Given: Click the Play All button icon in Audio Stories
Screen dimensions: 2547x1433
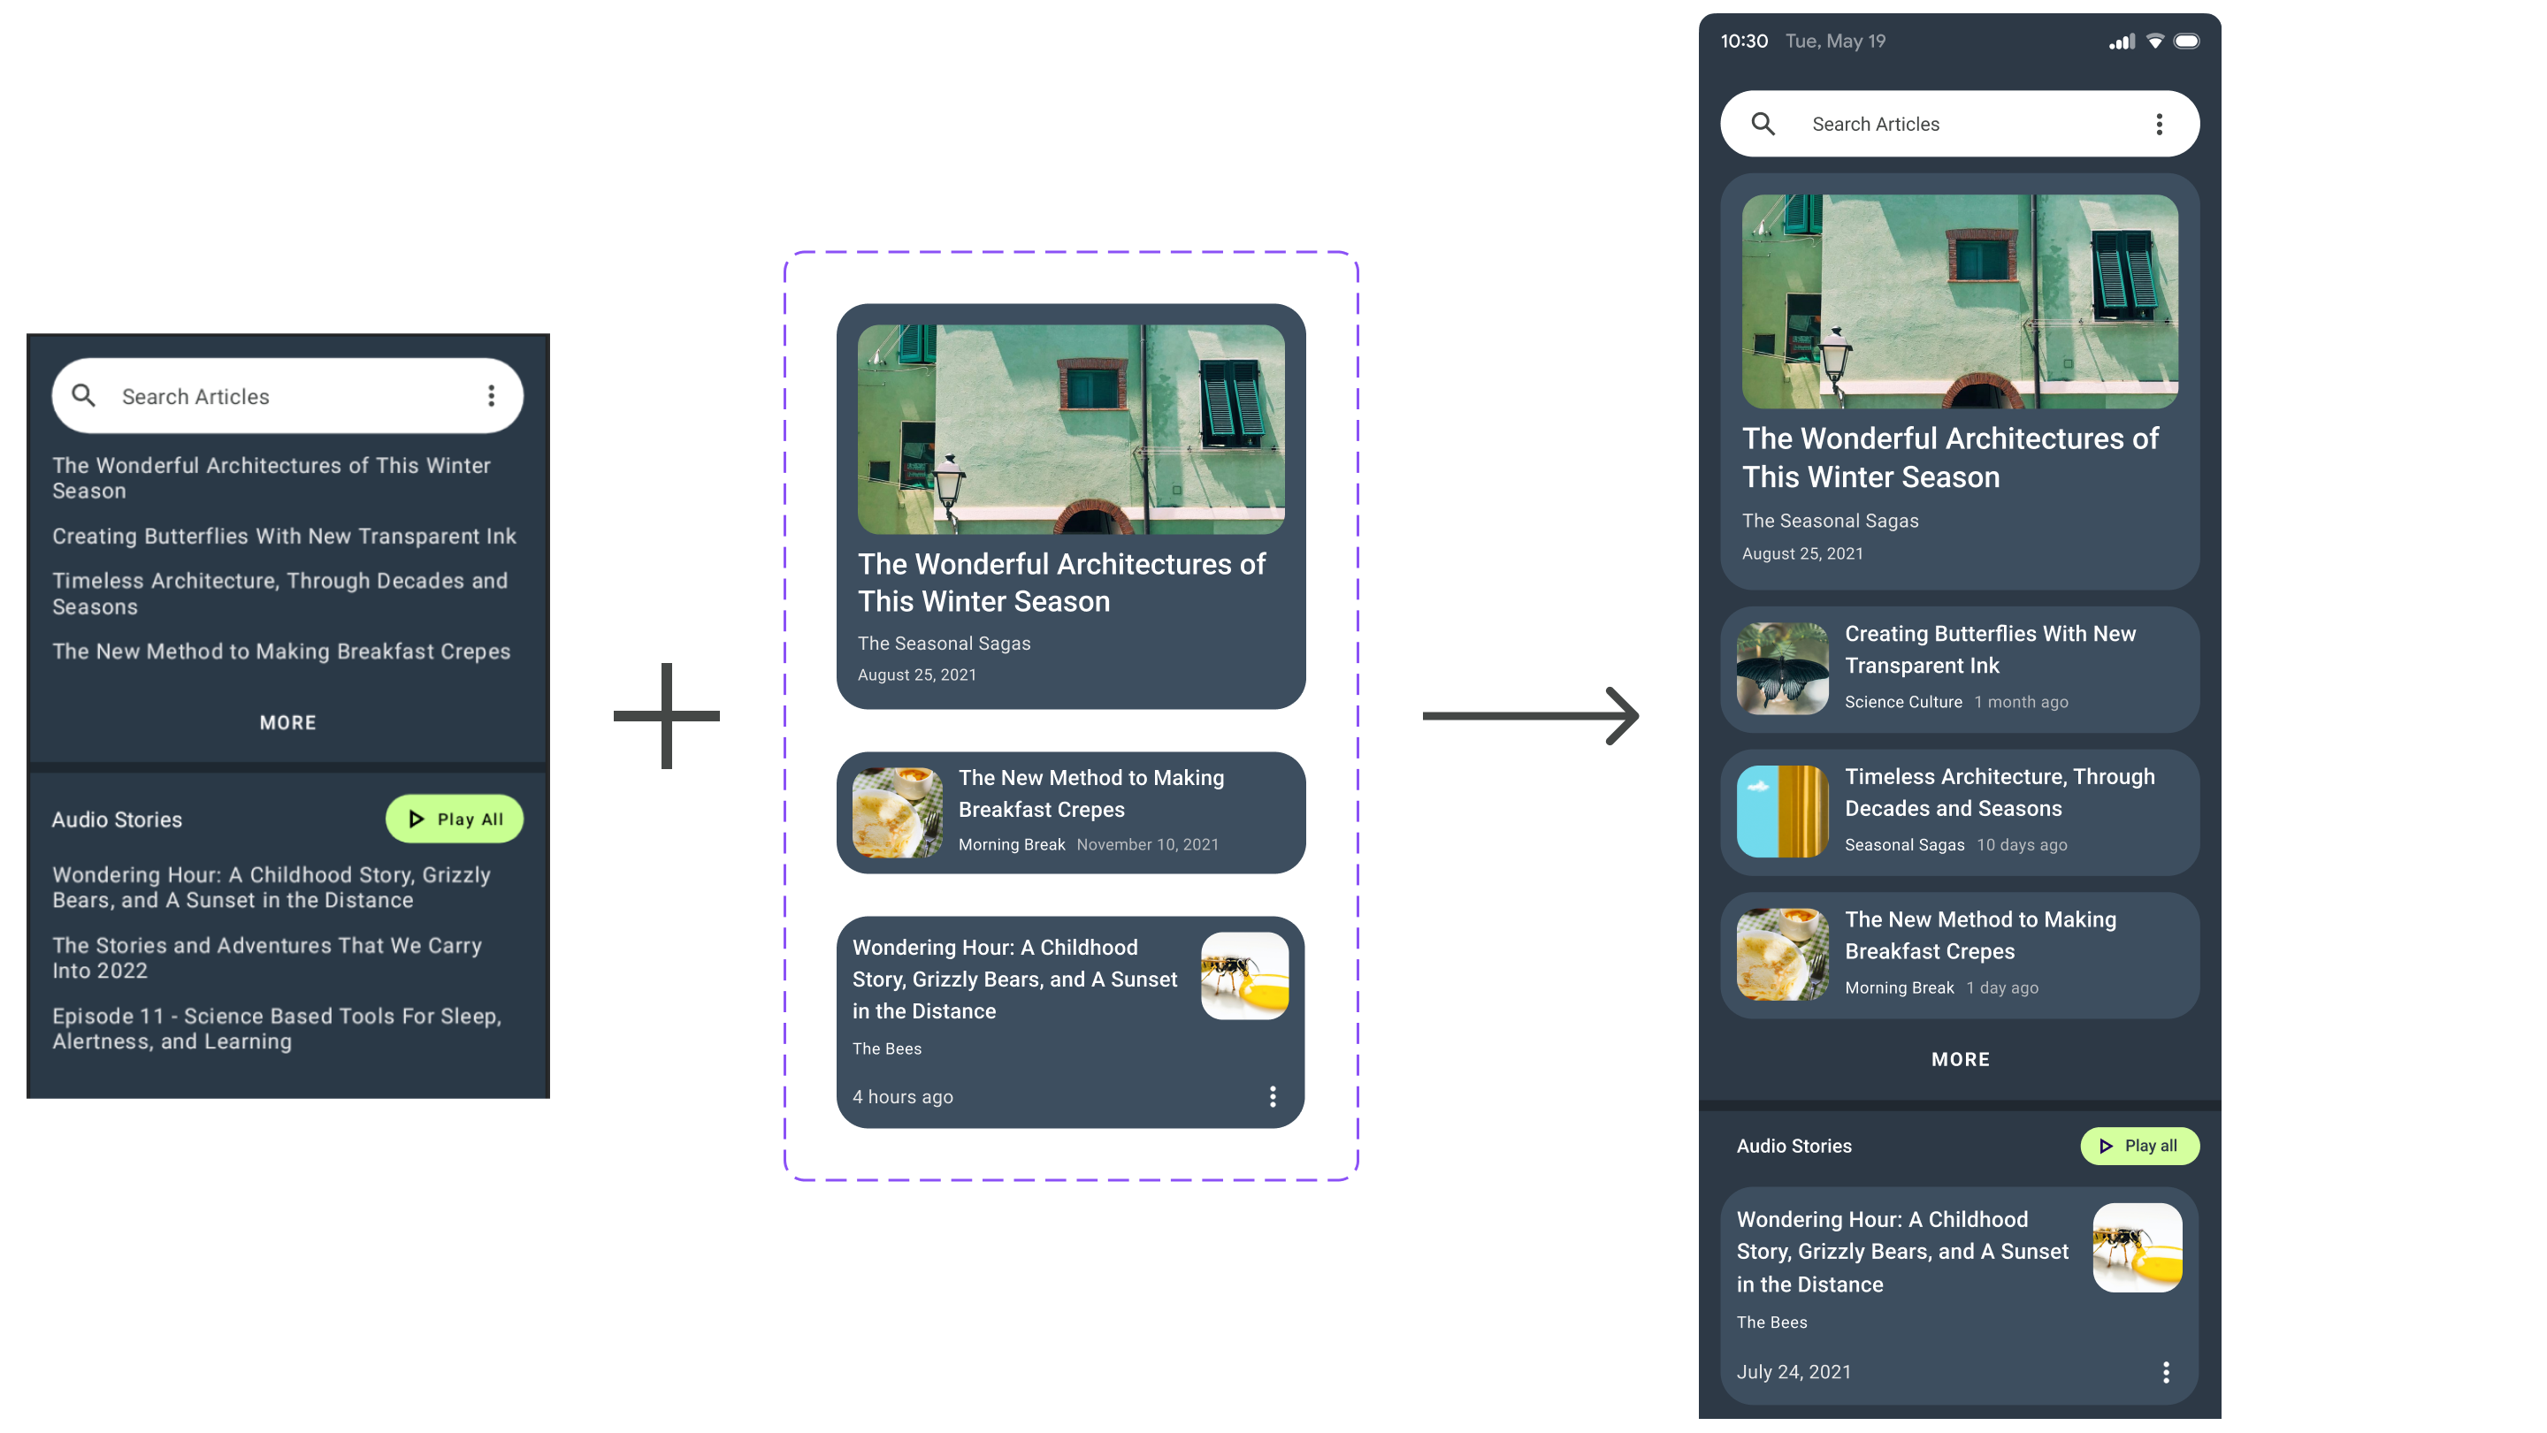Looking at the screenshot, I should [2107, 1145].
